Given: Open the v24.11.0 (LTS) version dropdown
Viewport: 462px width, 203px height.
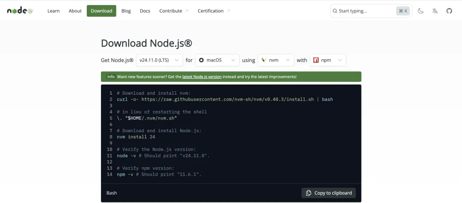Looking at the screenshot, I should tap(160, 60).
